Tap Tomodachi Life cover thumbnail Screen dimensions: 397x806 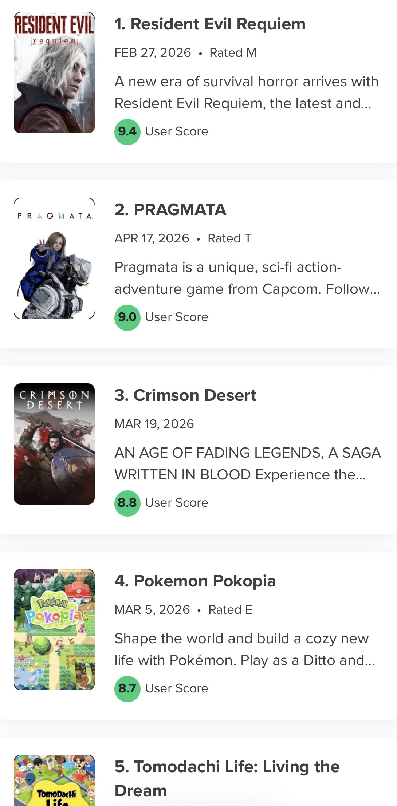54,780
